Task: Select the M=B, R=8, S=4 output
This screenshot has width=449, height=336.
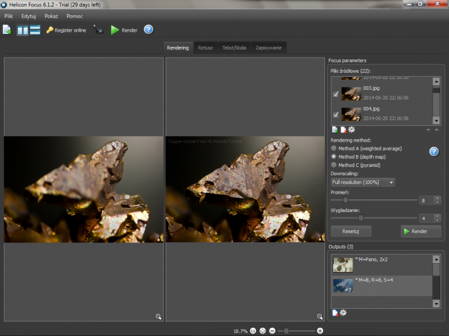Action: click(x=382, y=286)
